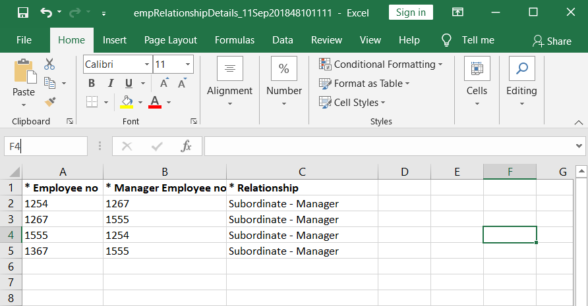Apply the yellow Fill Color
The width and height of the screenshot is (588, 306).
click(x=127, y=101)
